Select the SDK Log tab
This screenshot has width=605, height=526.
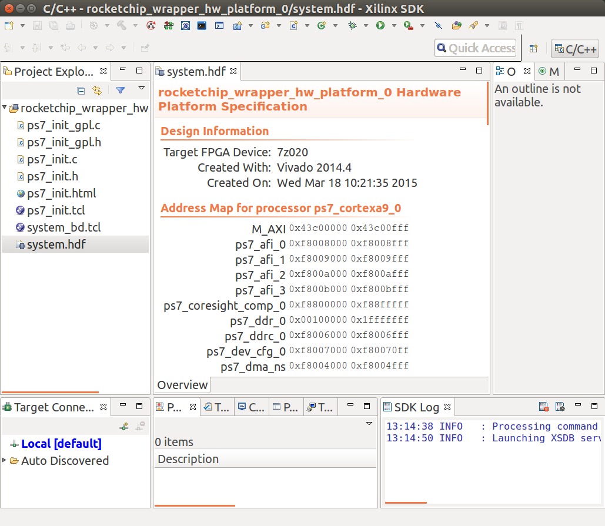[x=416, y=407]
